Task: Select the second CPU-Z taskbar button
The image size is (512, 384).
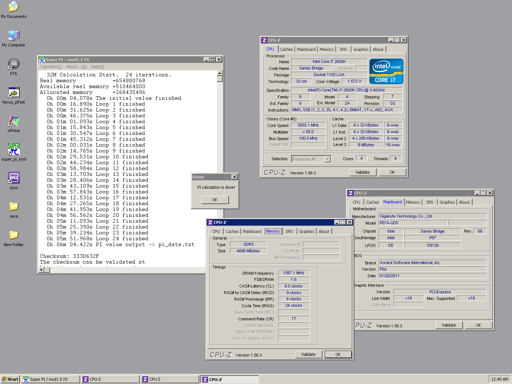Action: [x=170, y=379]
